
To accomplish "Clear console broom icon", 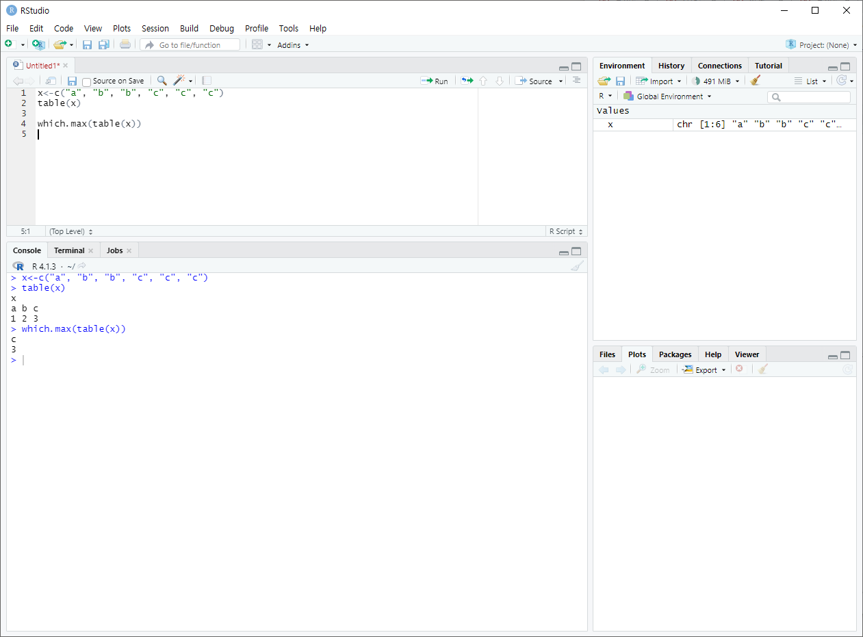I will click(578, 266).
